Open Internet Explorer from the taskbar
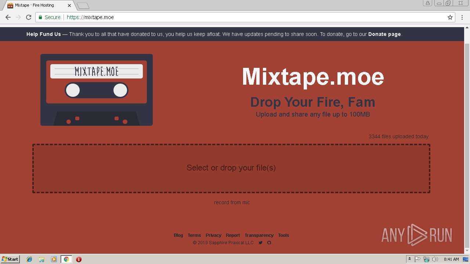Viewport: 470px width, 264px height. point(29,259)
